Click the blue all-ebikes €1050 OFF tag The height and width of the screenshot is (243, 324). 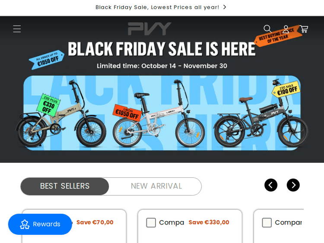tap(47, 60)
